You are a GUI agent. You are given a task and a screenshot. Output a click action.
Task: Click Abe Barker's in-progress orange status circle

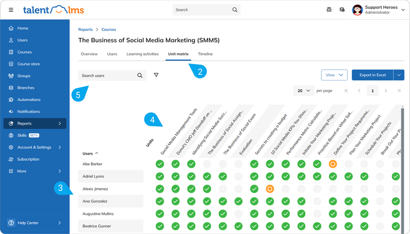pyautogui.click(x=332, y=164)
